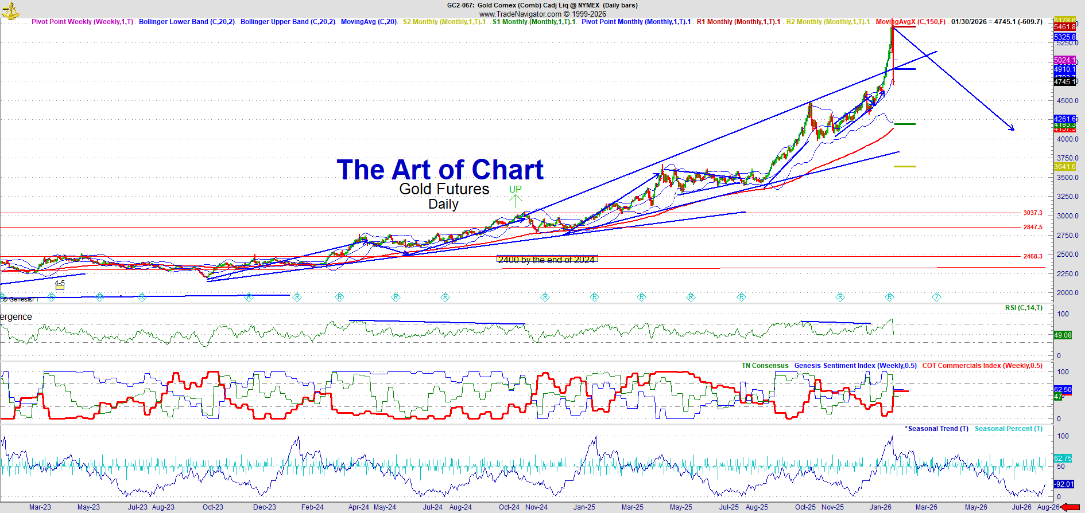Click the MovingAvgX (C,150,F) legend label
Screen dimensions: 1085x513
[x=910, y=22]
